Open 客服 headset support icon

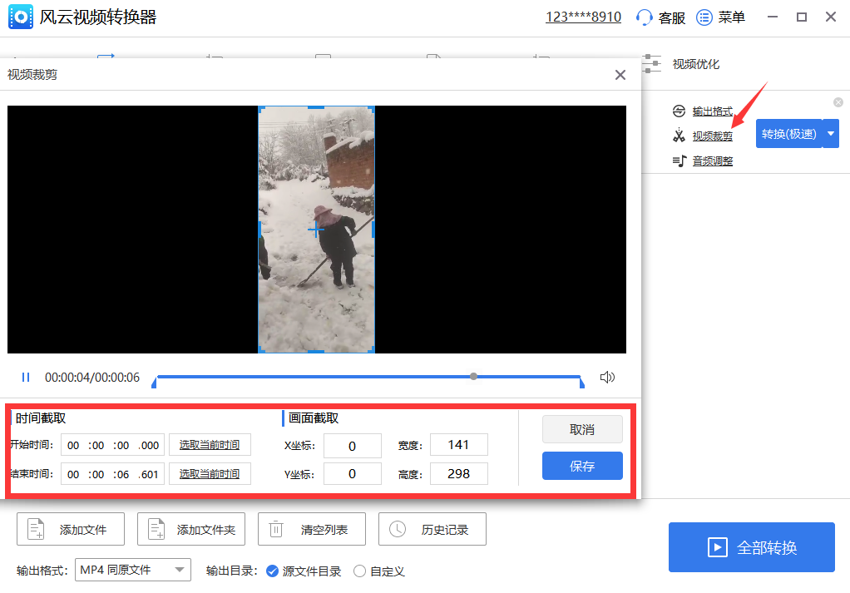[x=644, y=17]
